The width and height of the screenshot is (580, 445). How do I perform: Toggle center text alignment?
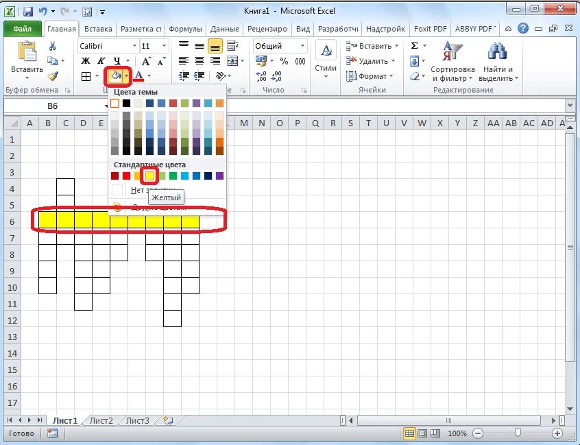pos(200,60)
